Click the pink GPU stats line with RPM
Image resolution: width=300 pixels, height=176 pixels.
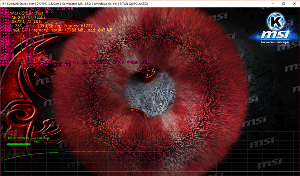tap(82, 62)
